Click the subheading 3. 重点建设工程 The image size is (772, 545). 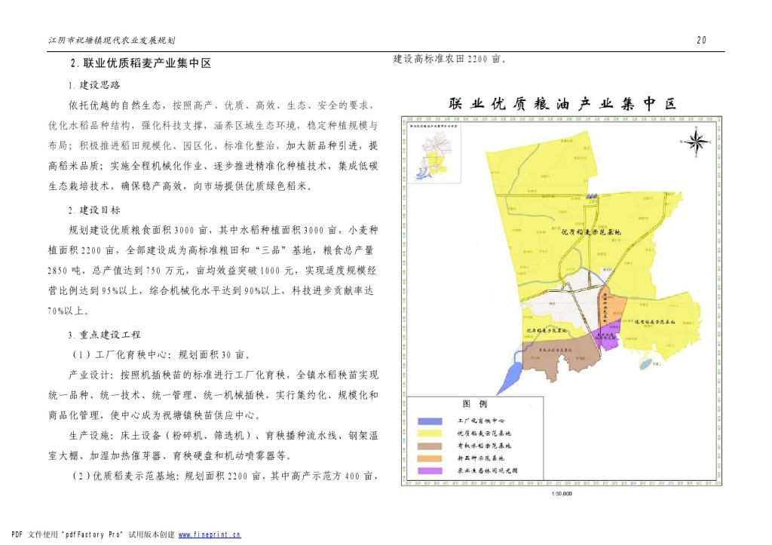(105, 335)
